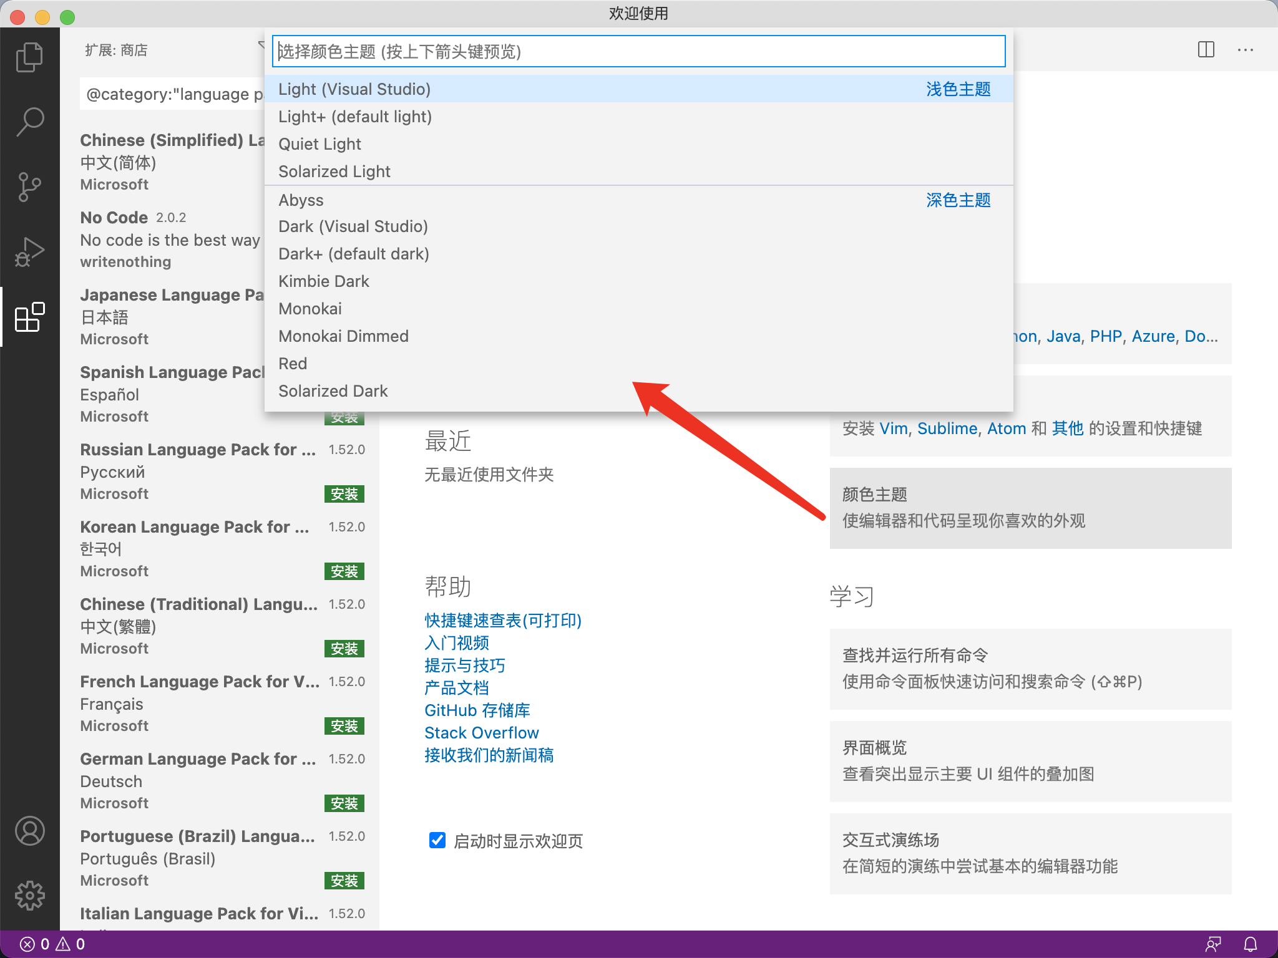This screenshot has width=1278, height=958.
Task: Choose Dark+ (default dark) theme
Action: 353,254
